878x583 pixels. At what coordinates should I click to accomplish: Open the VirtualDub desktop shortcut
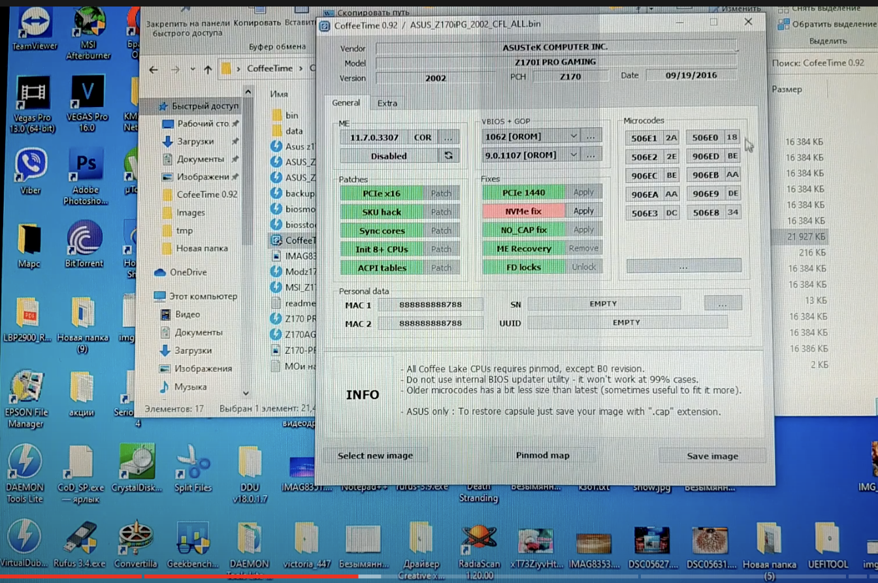25,543
